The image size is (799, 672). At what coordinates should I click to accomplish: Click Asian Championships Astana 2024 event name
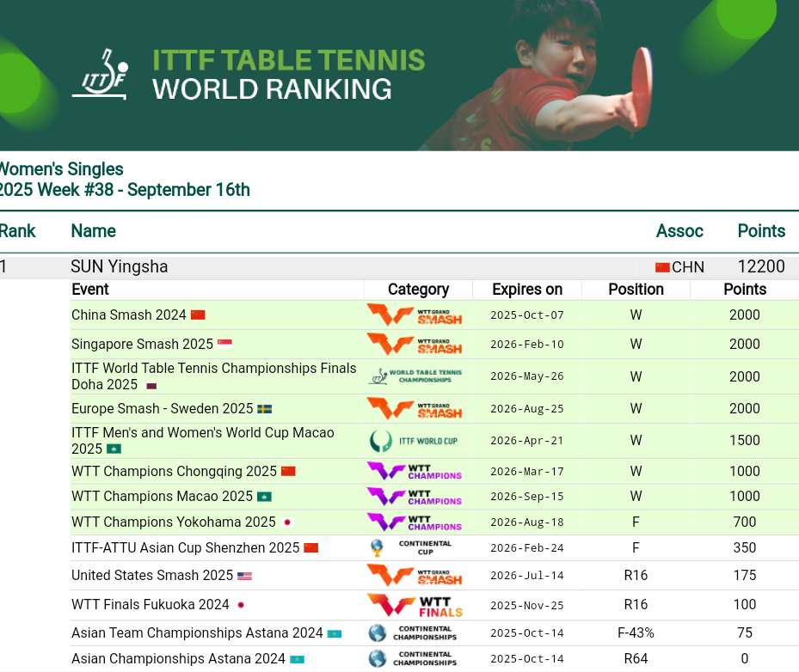point(178,659)
